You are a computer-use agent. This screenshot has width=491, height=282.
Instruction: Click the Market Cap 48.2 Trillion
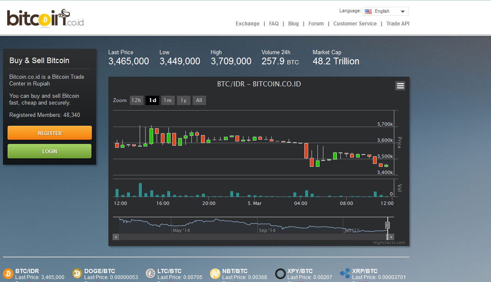coord(336,61)
